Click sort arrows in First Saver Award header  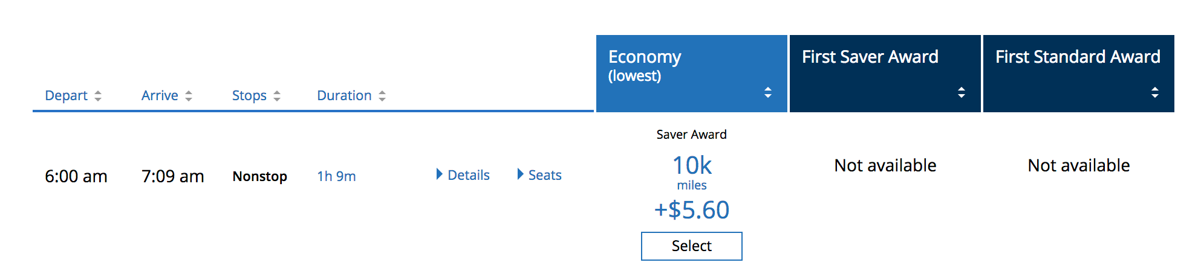(962, 92)
